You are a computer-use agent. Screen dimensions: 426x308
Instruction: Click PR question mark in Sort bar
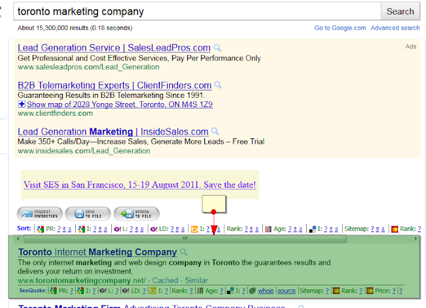59,229
